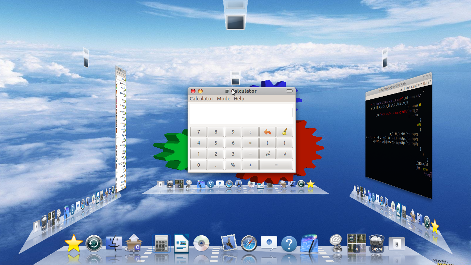
Task: Click the divide ÷ key
Action: click(250, 132)
